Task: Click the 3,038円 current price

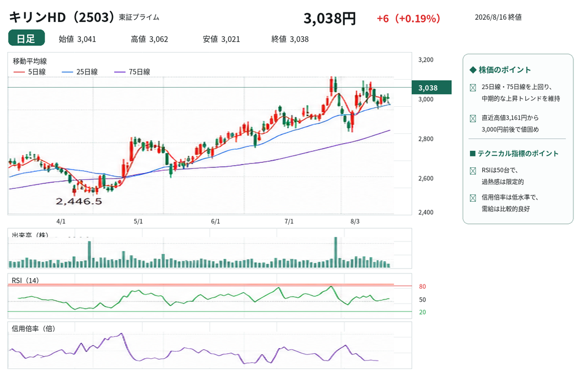Action: (330, 18)
